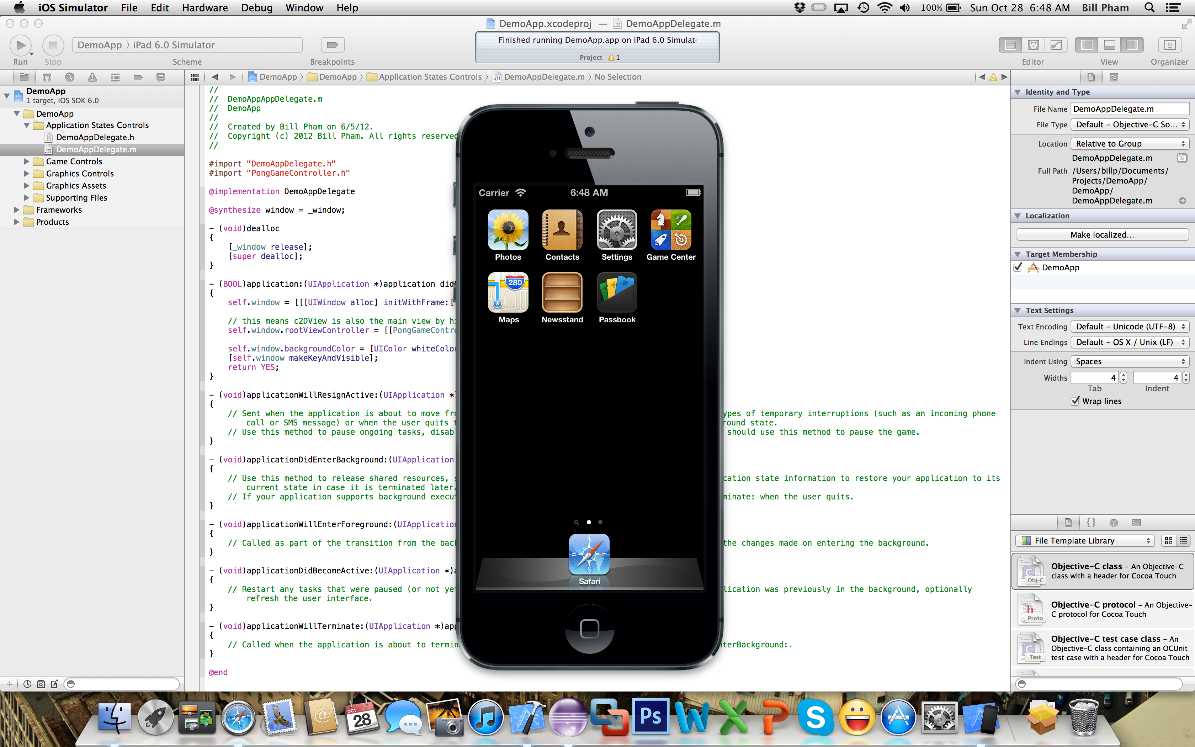The image size is (1195, 747).
Task: Open the Settings app in simulator
Action: point(616,230)
